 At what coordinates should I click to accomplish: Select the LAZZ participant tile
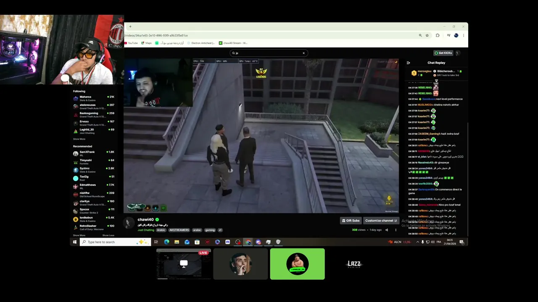click(354, 264)
